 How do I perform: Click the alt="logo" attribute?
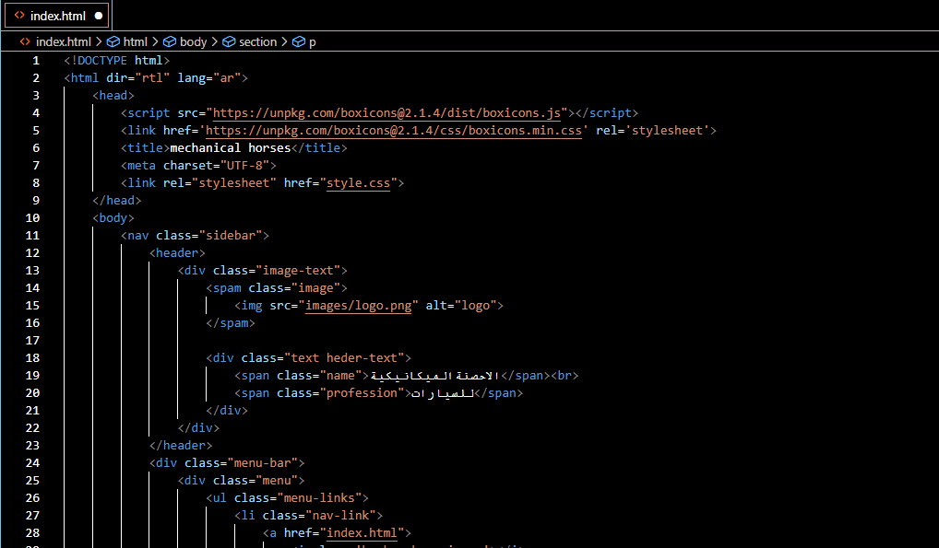(x=461, y=306)
